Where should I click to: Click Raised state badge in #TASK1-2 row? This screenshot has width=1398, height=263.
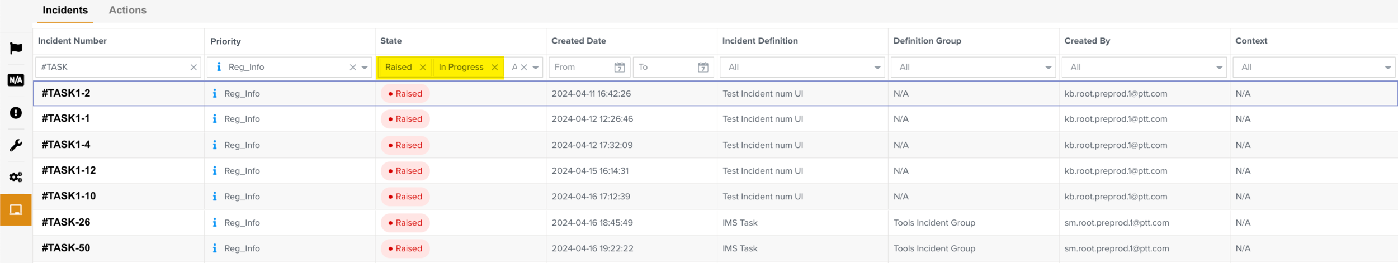pyautogui.click(x=405, y=94)
